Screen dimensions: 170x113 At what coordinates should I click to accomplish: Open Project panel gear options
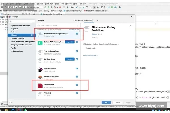click(34, 14)
